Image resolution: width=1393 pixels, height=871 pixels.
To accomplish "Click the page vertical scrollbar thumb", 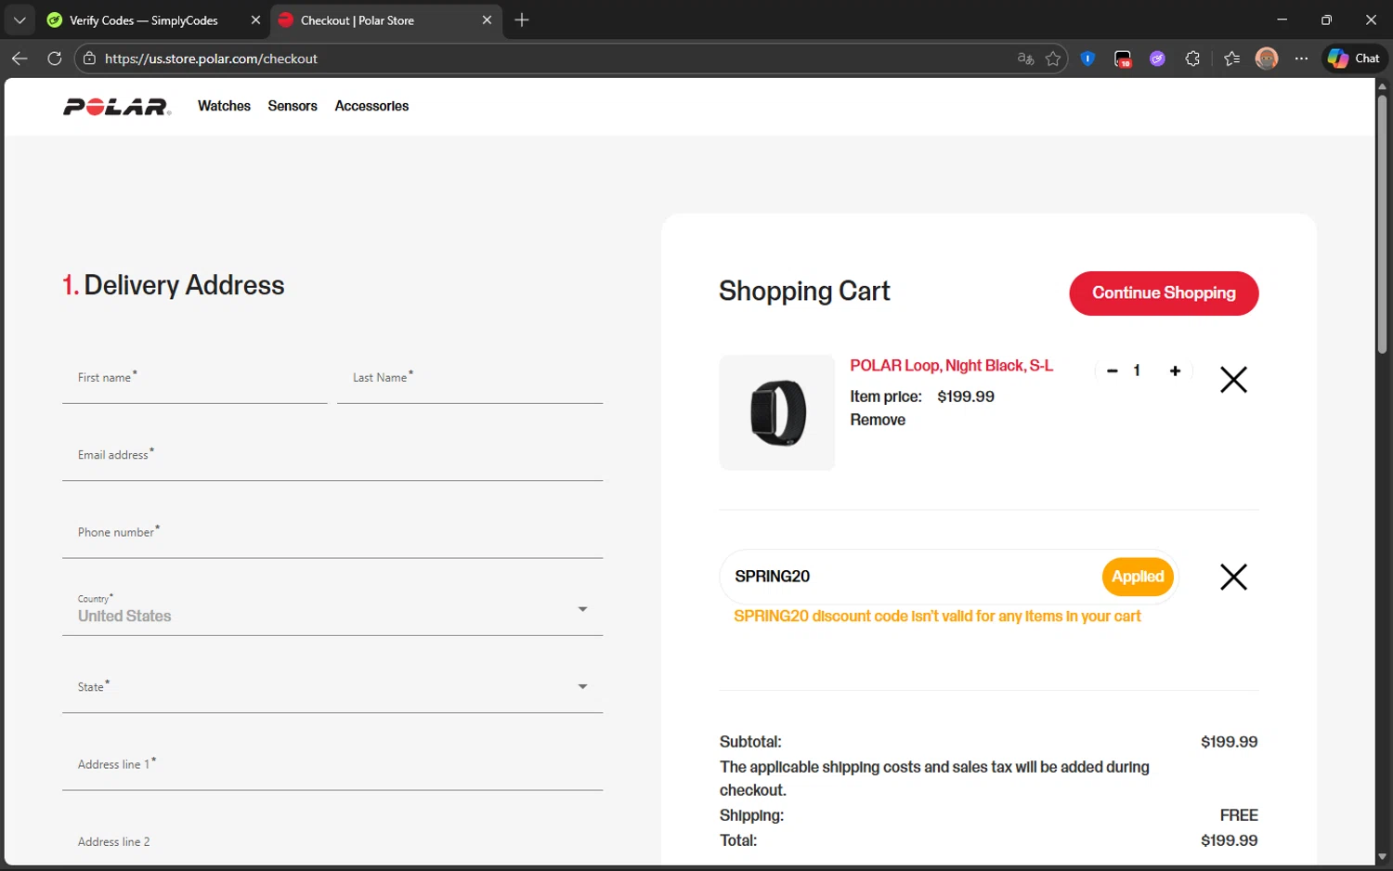I will [x=1382, y=223].
